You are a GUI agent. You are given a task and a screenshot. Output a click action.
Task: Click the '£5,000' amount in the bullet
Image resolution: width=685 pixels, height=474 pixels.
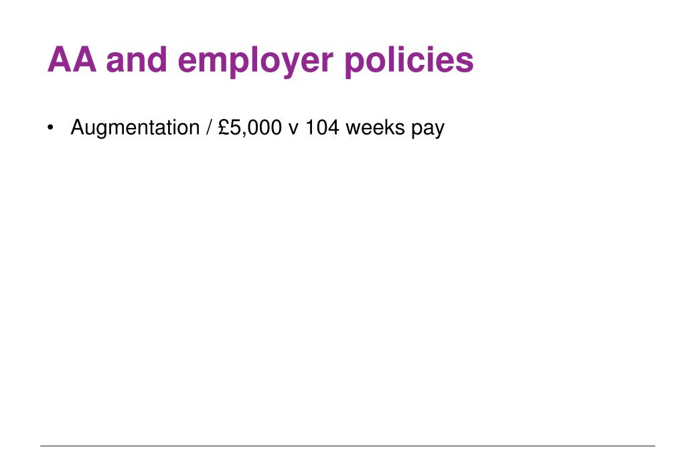coord(250,128)
